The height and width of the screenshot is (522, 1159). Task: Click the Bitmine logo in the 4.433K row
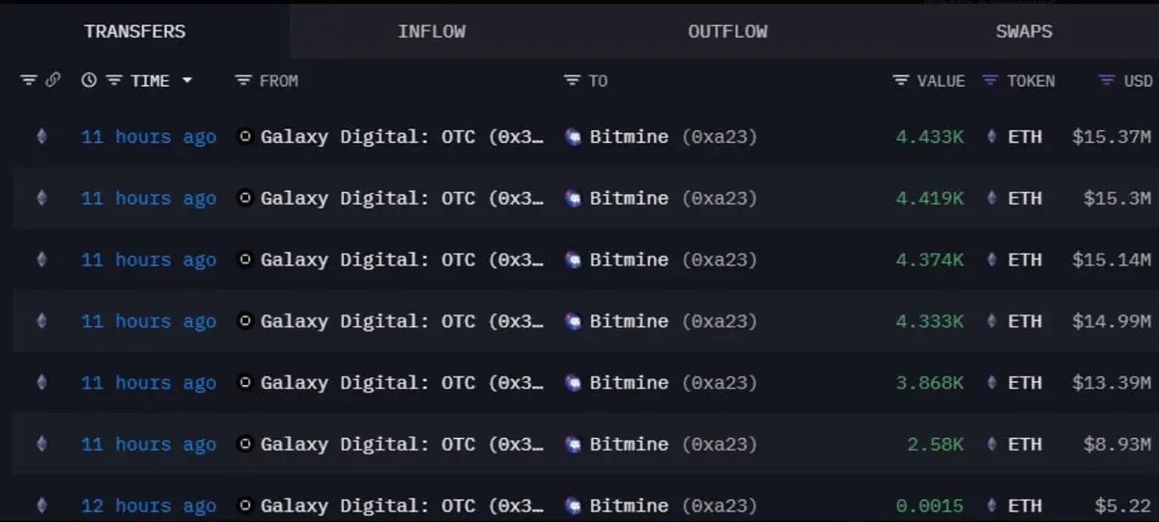click(x=574, y=137)
